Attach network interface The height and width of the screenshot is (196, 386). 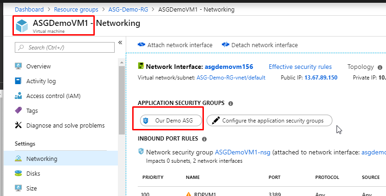[x=175, y=45]
